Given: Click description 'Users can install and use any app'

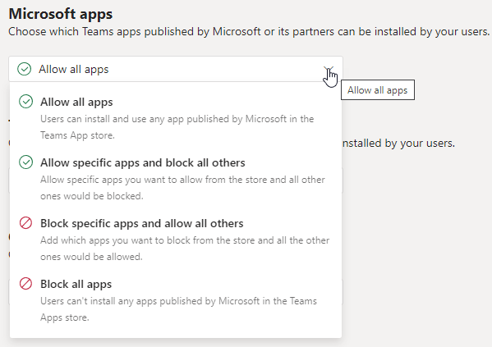Looking at the screenshot, I should (177, 127).
